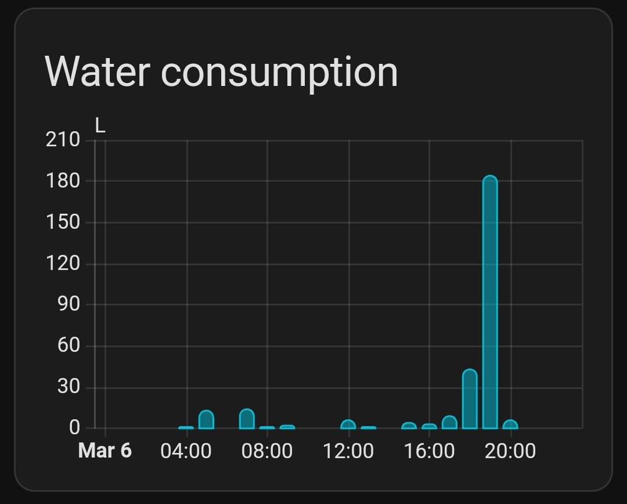Select the tiny bar at 08:00

[x=267, y=427]
